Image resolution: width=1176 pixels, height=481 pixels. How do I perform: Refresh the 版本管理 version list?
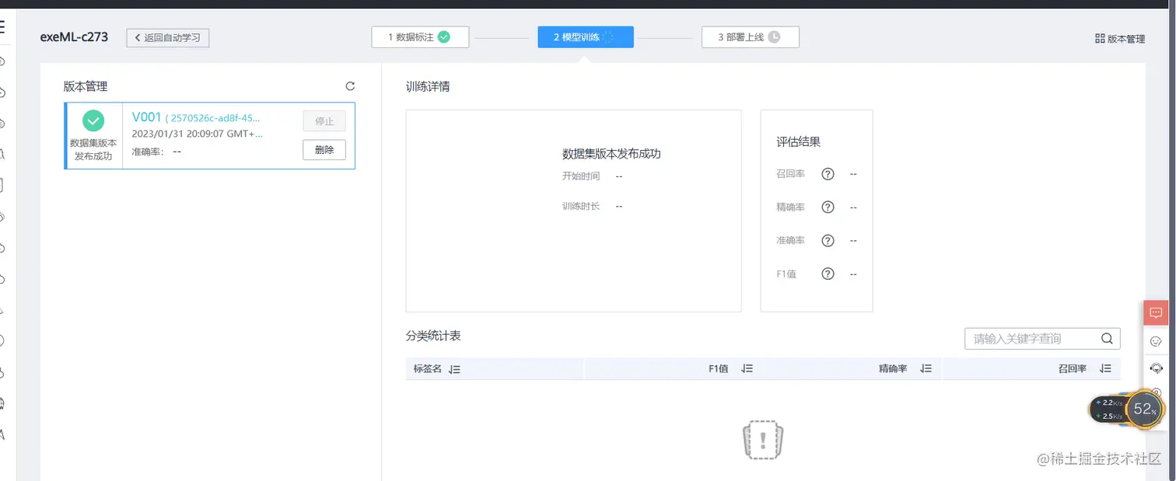click(x=350, y=86)
